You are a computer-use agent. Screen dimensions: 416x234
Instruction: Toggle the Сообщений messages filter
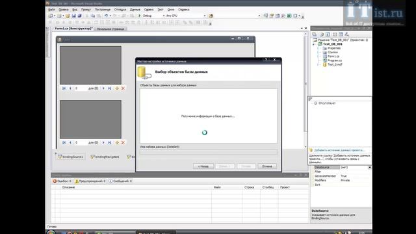click(x=120, y=181)
